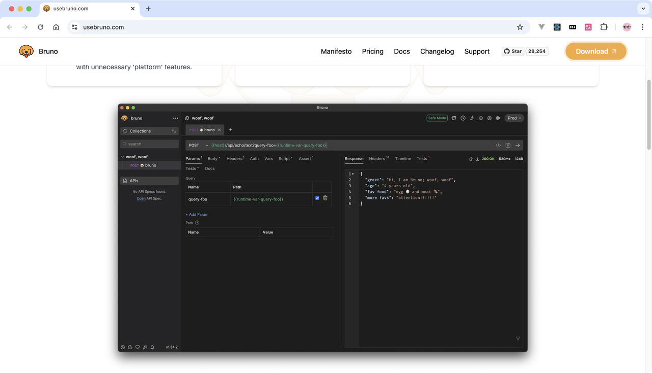This screenshot has height=373, width=652.
Task: Open the Vue devtools extension icon
Action: (541, 27)
